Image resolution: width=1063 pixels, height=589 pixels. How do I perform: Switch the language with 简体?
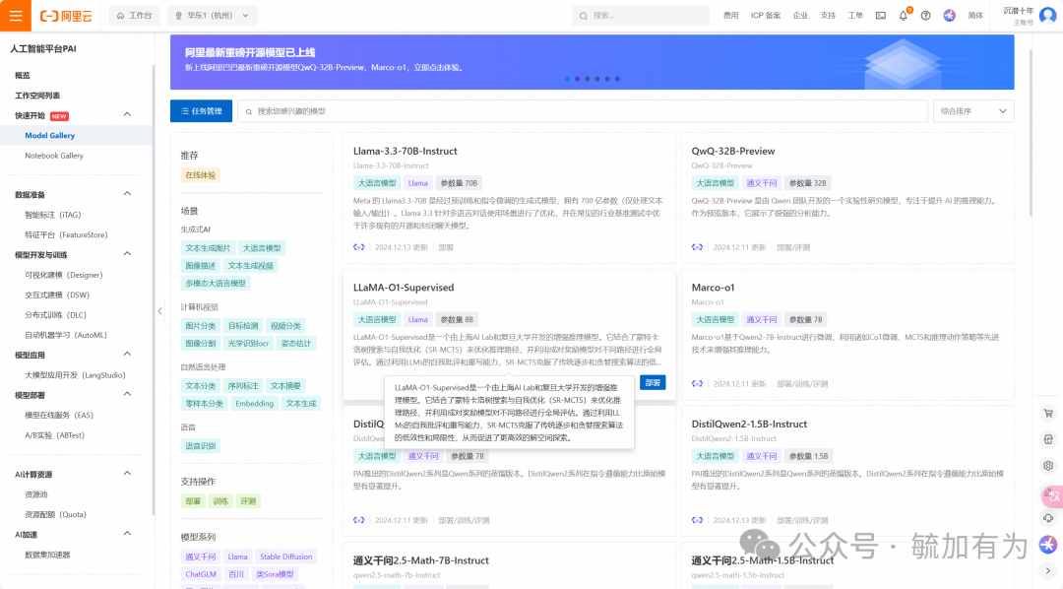point(975,16)
